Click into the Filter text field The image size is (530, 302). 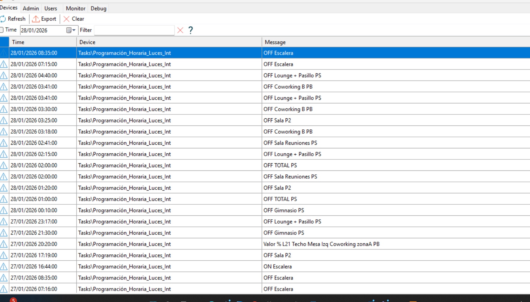(x=134, y=30)
